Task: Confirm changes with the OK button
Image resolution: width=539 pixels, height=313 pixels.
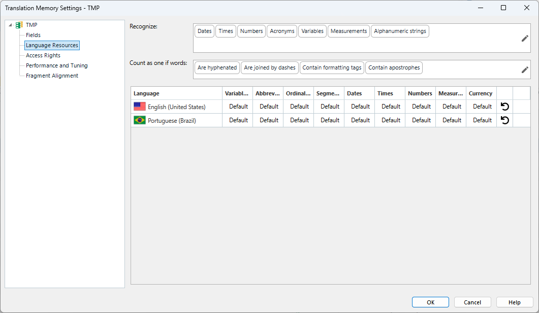Action: point(430,302)
